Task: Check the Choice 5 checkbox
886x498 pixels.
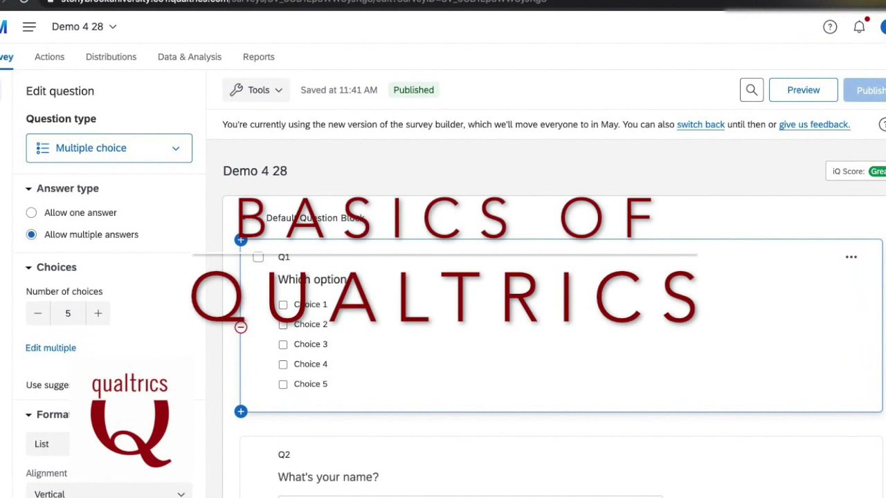Action: 283,385
